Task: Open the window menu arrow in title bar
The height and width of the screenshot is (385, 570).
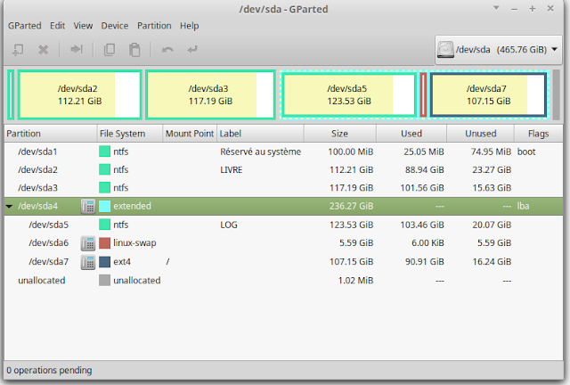Action: click(496, 8)
